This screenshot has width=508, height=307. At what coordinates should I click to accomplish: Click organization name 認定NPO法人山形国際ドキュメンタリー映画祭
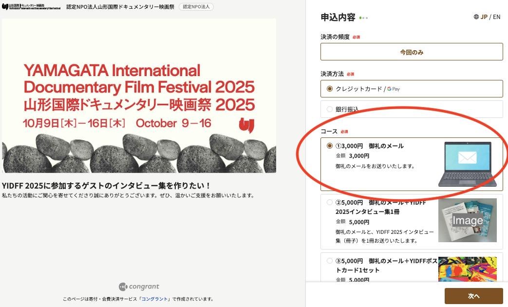[120, 7]
